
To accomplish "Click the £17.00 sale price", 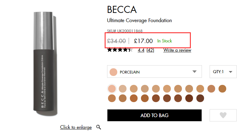I will [x=143, y=41].
